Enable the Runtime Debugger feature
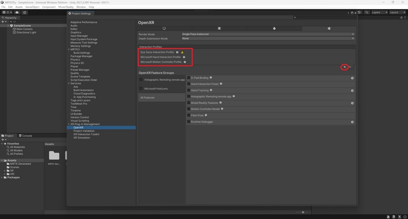Viewport: 408px width, 219px height. tap(189, 122)
